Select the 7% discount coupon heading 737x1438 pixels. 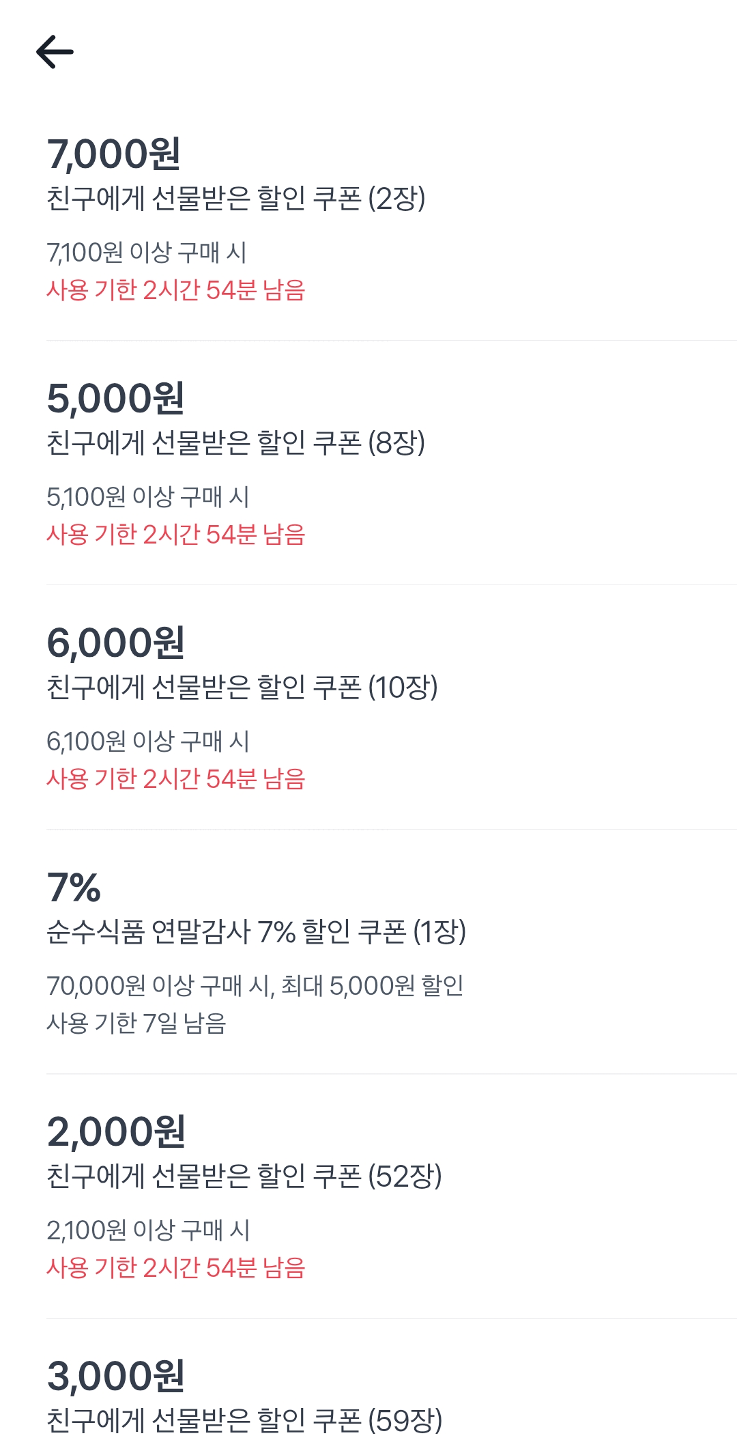[74, 888]
